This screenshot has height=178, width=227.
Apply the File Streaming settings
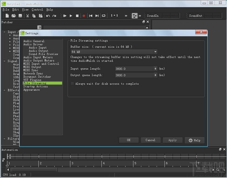pos(172,140)
